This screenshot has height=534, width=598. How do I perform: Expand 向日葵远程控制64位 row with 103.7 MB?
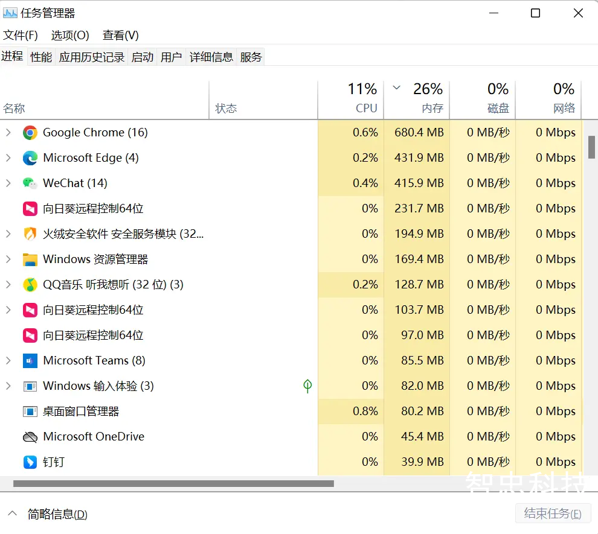[8, 310]
